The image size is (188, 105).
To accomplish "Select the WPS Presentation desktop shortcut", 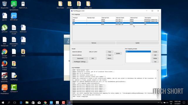I will pyautogui.click(x=5, y=89).
